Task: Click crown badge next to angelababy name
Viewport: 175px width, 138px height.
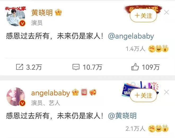Action: coord(76,92)
